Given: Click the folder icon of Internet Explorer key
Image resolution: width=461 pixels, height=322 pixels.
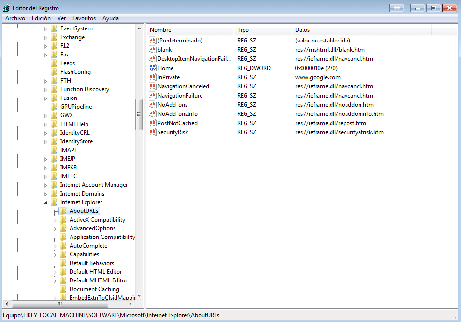Looking at the screenshot, I should [54, 202].
